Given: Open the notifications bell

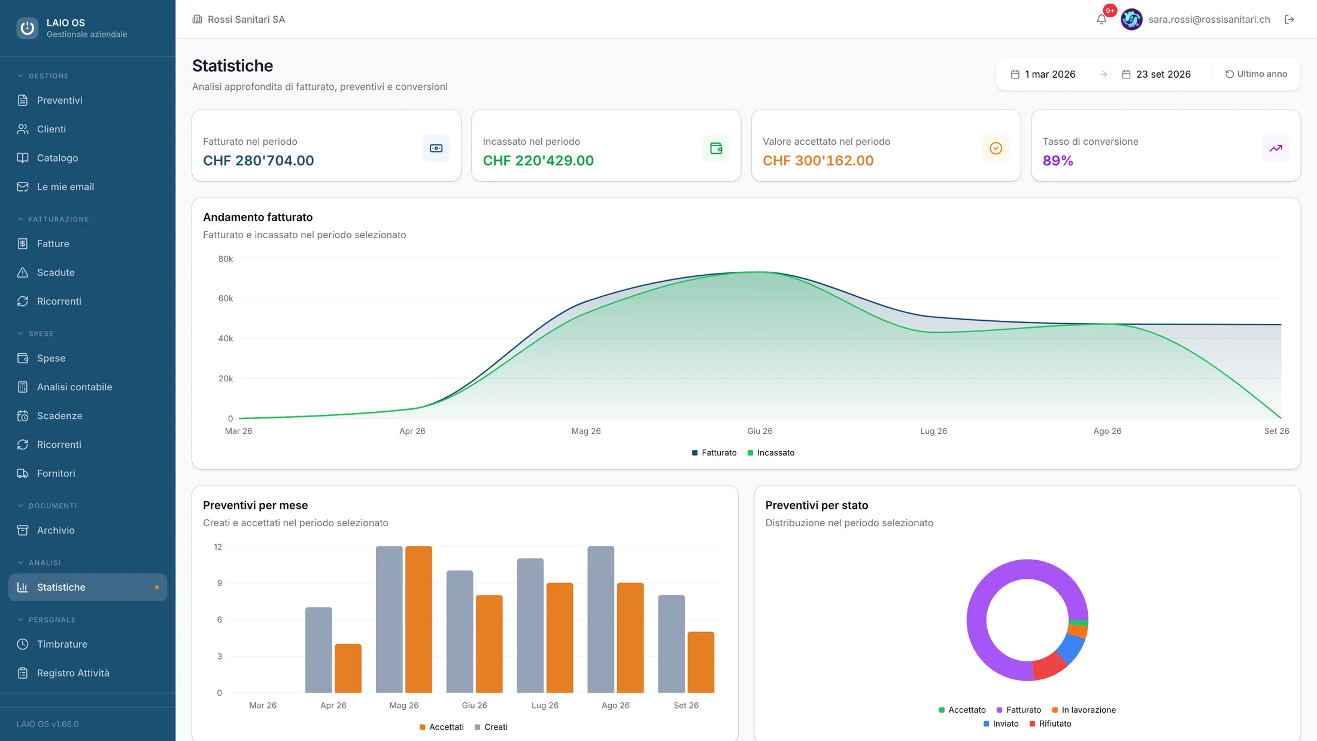Looking at the screenshot, I should (1101, 19).
